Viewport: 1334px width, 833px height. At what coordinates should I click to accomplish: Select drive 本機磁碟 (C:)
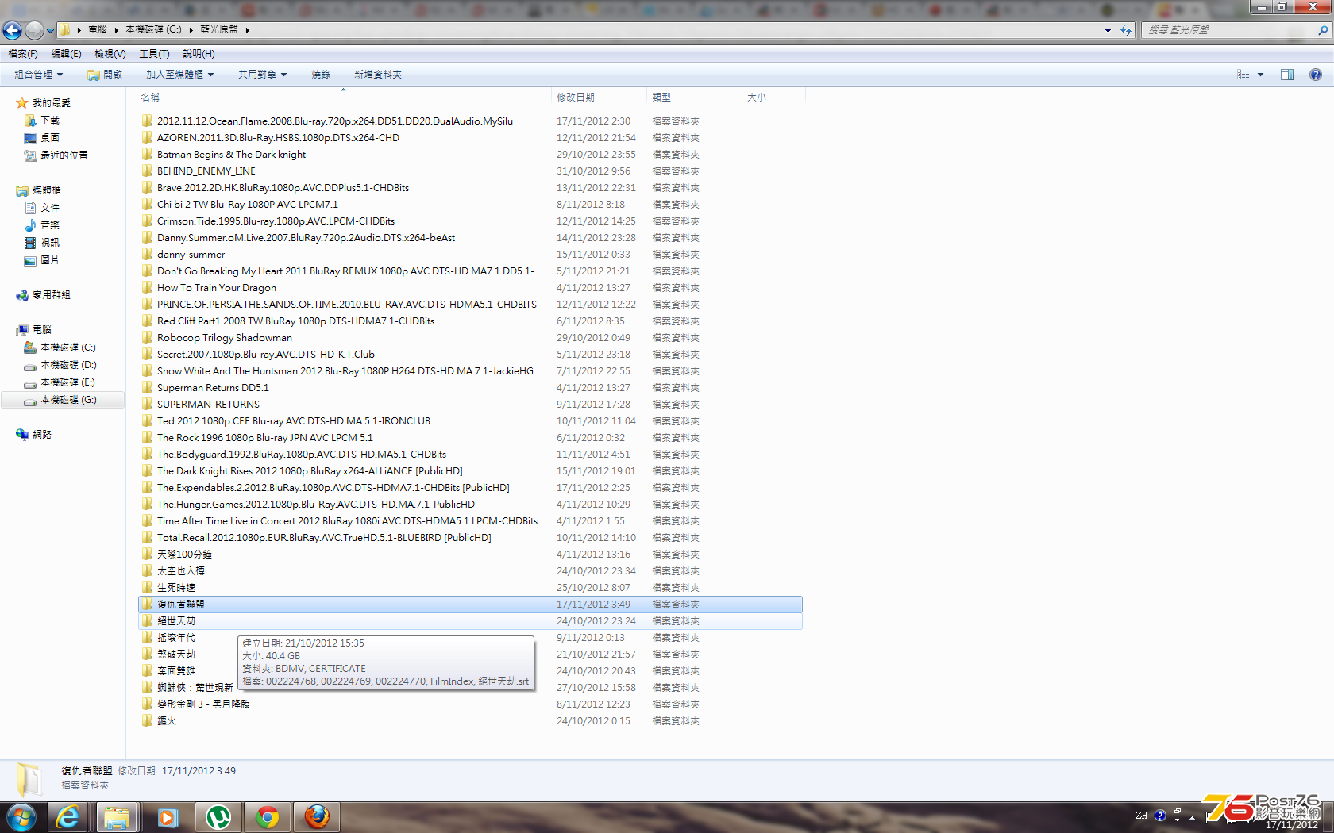pos(60,347)
